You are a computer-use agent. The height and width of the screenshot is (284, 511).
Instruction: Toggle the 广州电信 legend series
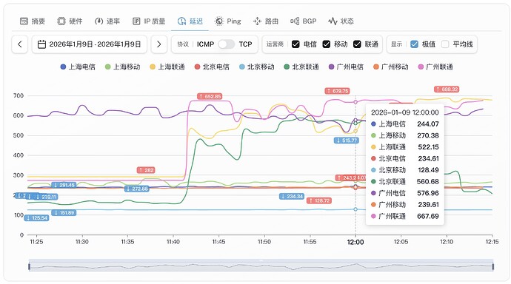click(346, 67)
